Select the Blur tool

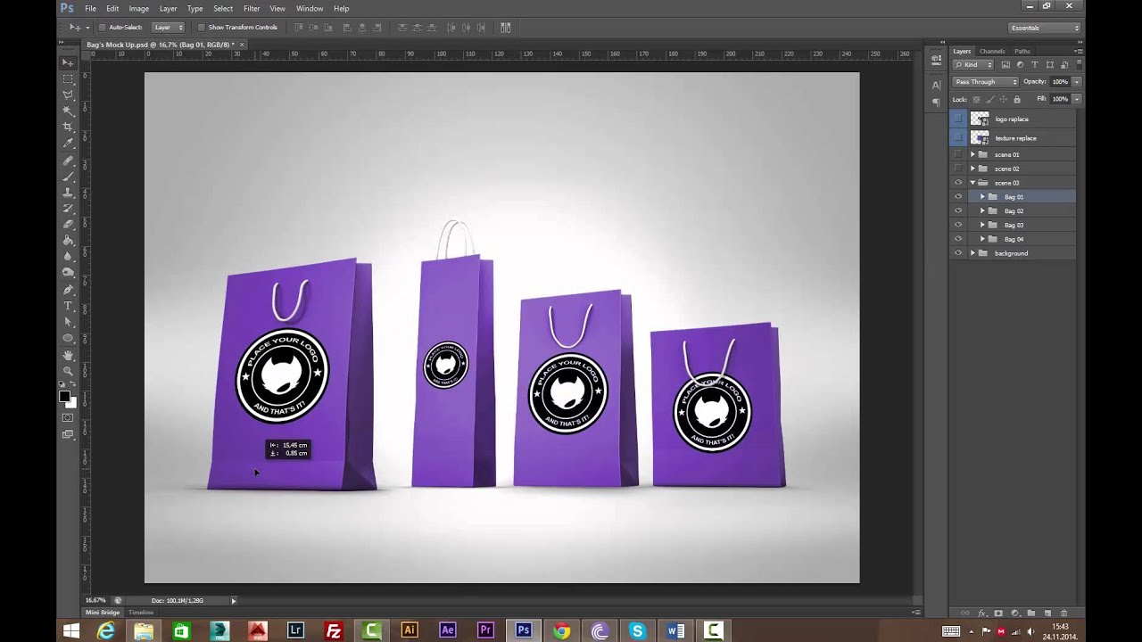[x=68, y=257]
